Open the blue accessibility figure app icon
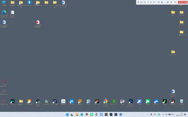188x117 pixels. pos(29,3)
